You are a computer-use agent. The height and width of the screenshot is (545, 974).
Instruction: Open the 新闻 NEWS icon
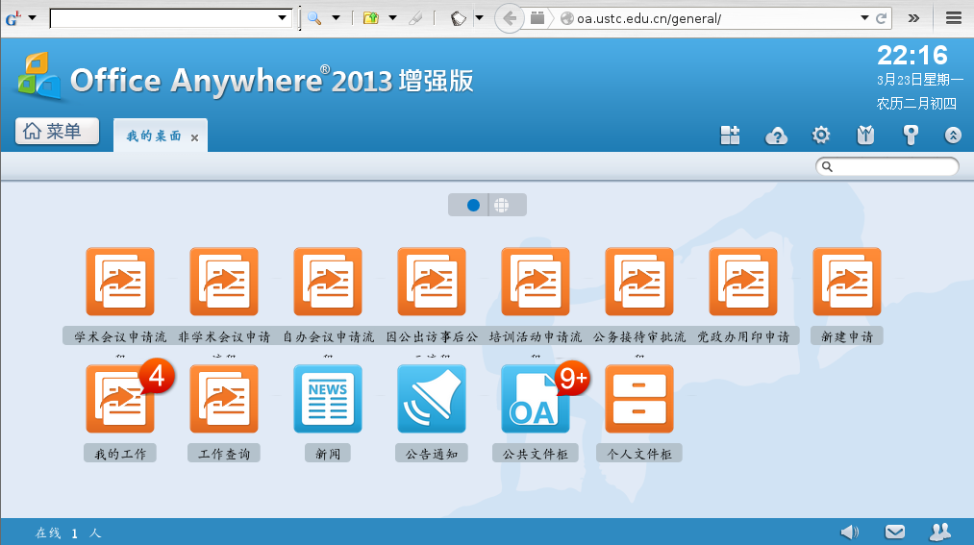(327, 399)
